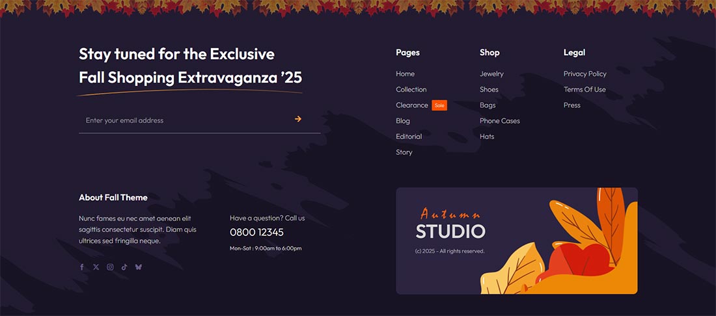This screenshot has height=316, width=716.
Task: Submit email with the orange arrow icon
Action: pyautogui.click(x=298, y=119)
